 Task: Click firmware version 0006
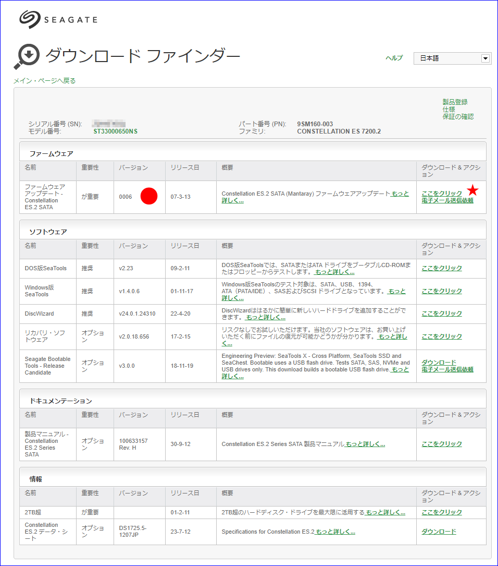click(x=126, y=197)
